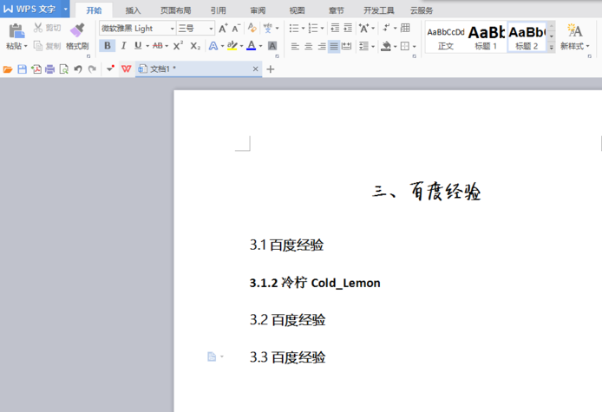
Task: Open font dialog launcher in font group
Action: (277, 56)
